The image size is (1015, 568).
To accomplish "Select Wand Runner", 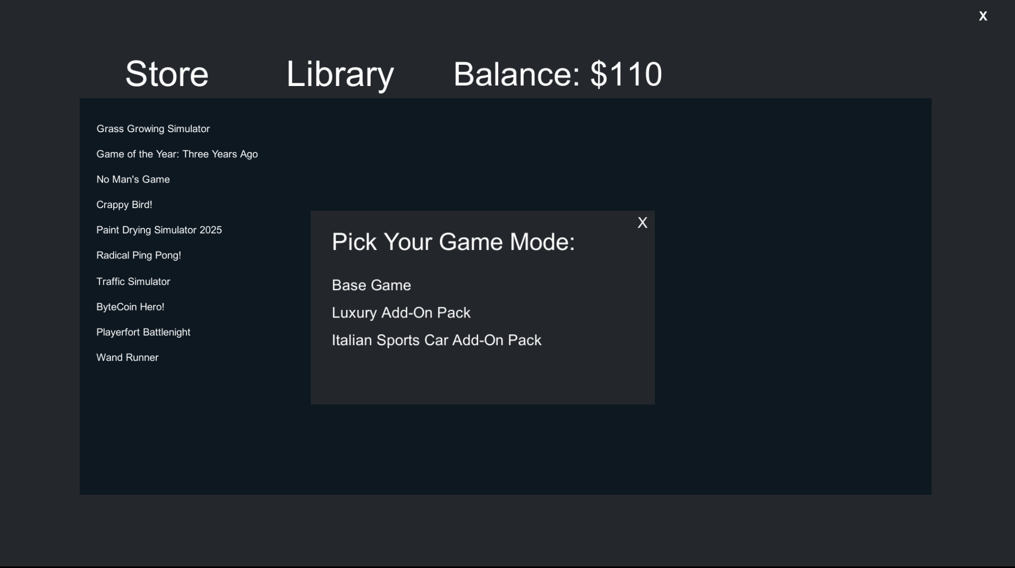I will point(127,357).
